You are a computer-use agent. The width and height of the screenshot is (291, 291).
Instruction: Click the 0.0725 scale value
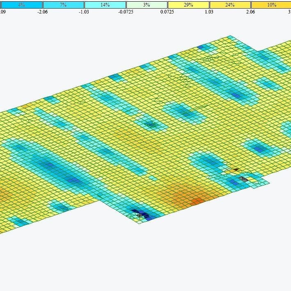(167, 12)
